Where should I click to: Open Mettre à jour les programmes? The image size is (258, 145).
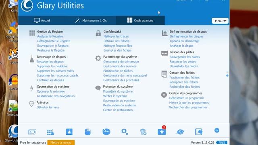click(189, 103)
